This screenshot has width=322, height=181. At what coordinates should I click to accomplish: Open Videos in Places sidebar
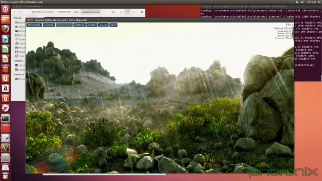click(x=20, y=52)
